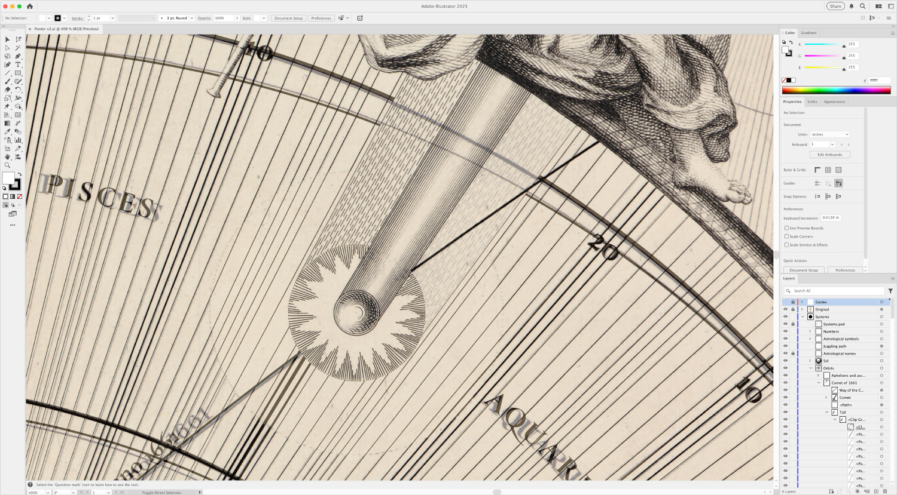This screenshot has height=495, width=897.
Task: Select the Artboard tool
Action: (7, 148)
